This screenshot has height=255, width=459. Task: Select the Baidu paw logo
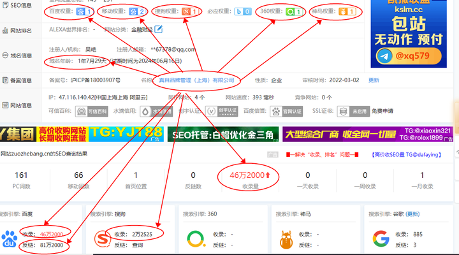coord(10,239)
